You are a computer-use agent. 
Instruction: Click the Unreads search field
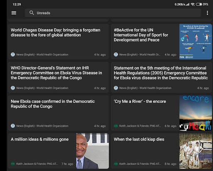[113, 13]
